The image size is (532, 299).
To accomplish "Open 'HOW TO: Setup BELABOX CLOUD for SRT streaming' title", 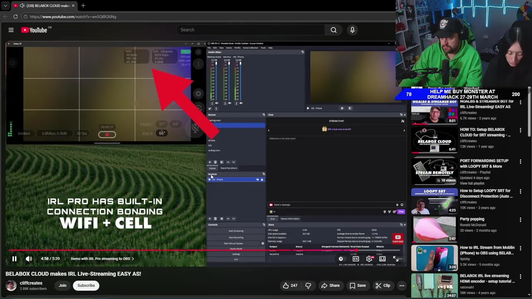I will (x=485, y=132).
